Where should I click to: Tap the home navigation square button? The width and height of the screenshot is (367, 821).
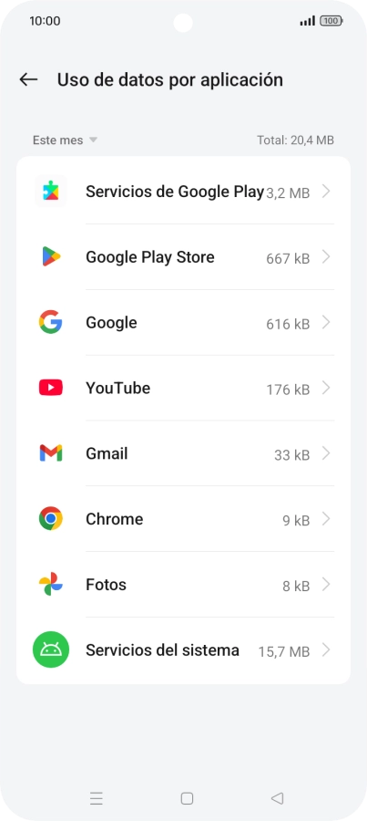click(x=187, y=798)
